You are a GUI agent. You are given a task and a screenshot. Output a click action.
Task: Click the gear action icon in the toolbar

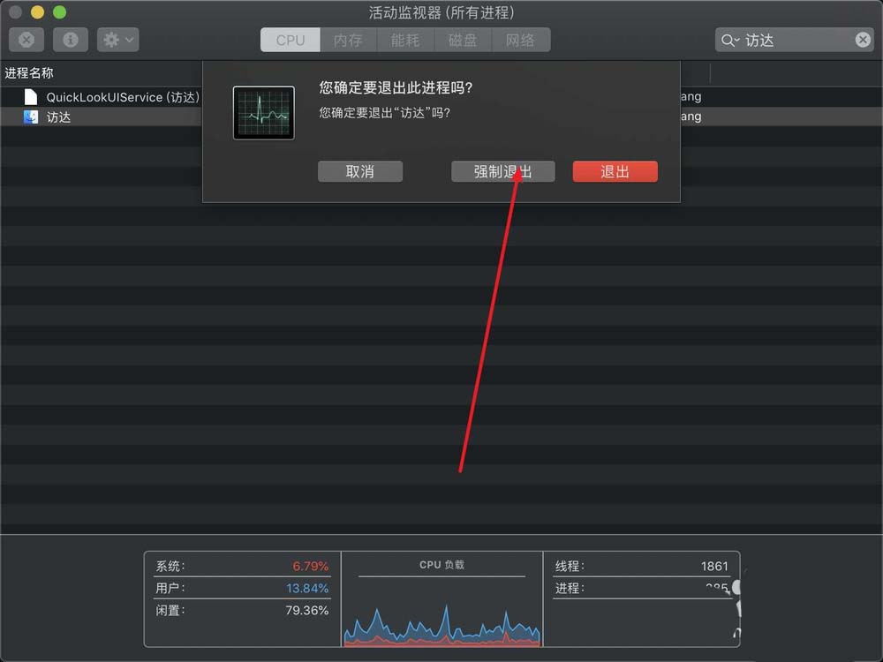coord(110,39)
